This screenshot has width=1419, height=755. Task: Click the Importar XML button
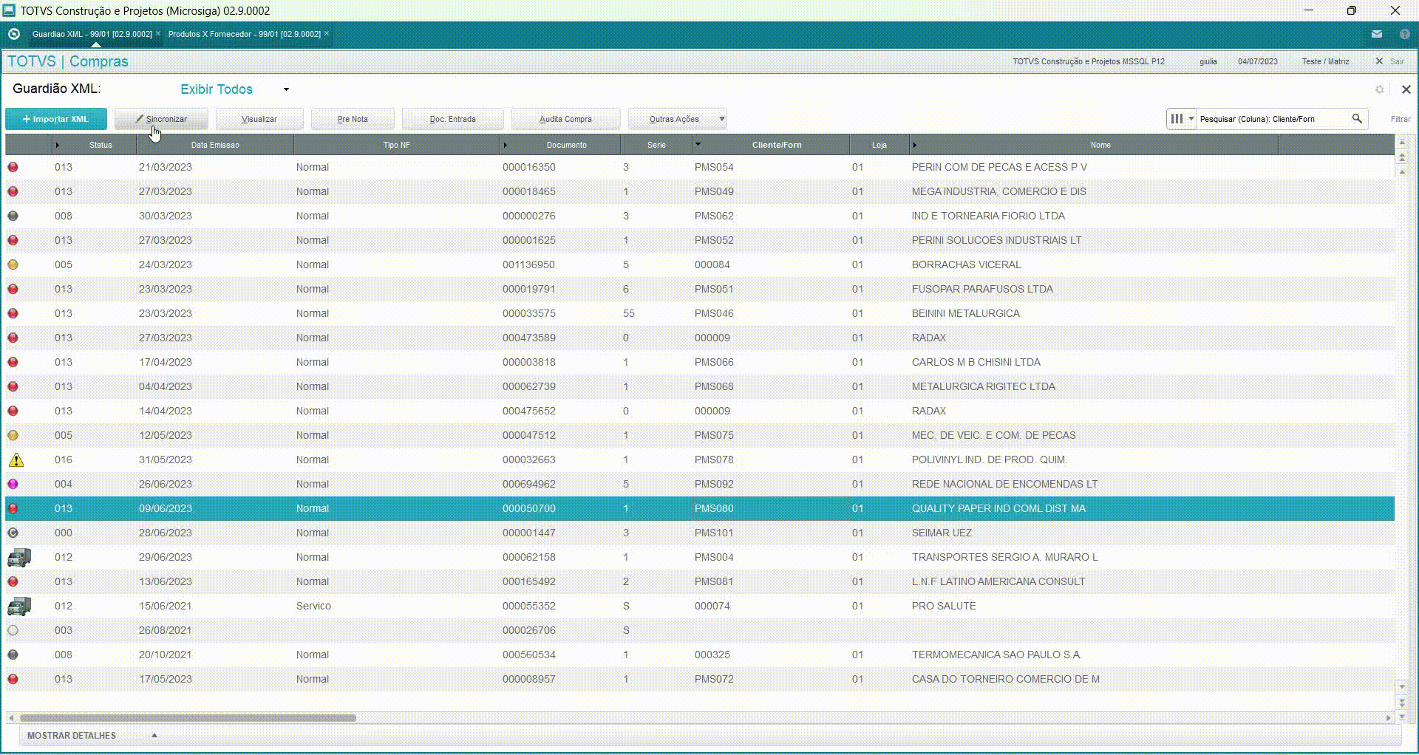tap(56, 119)
